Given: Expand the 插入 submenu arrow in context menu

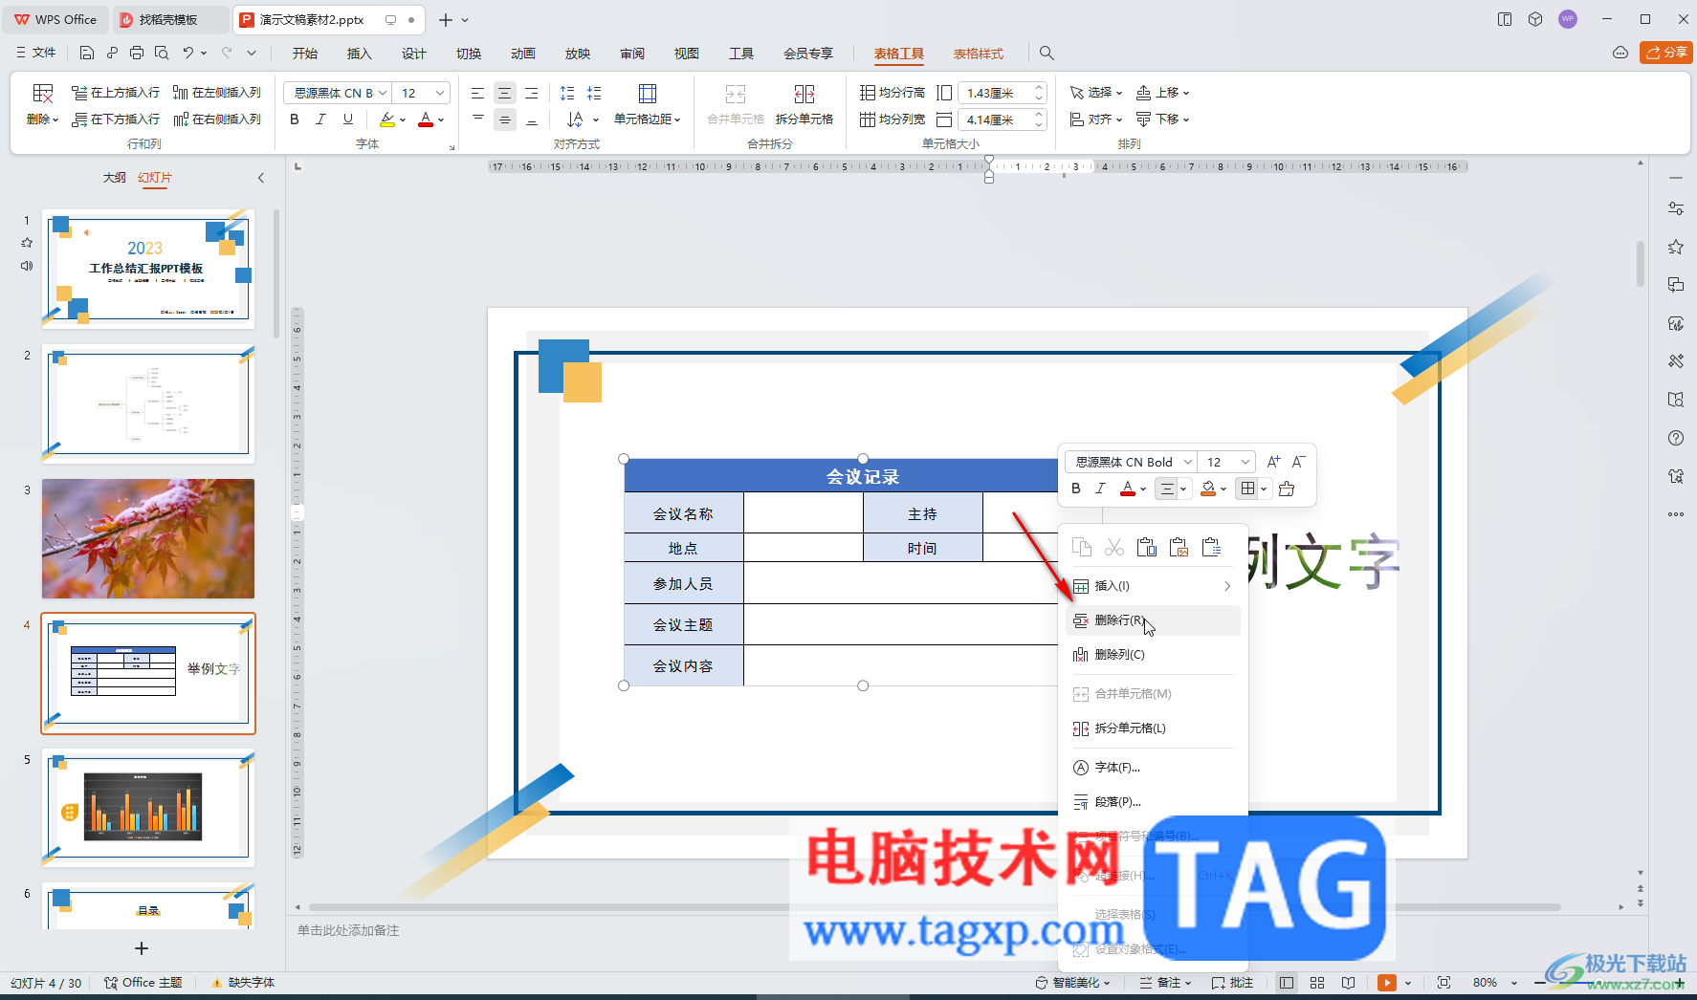Looking at the screenshot, I should click(1227, 586).
